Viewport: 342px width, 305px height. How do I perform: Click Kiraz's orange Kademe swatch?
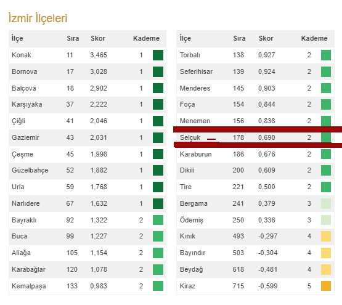[326, 286]
